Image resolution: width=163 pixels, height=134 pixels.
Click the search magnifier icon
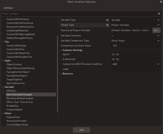pos(159,14)
